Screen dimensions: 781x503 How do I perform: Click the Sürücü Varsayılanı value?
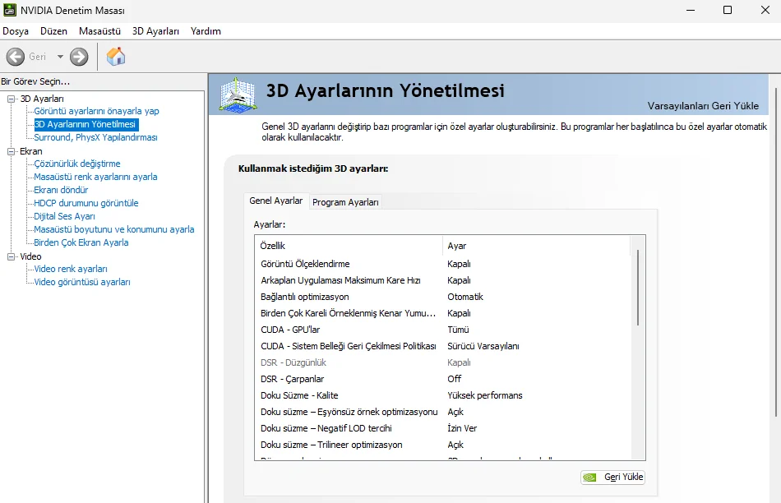(483, 346)
